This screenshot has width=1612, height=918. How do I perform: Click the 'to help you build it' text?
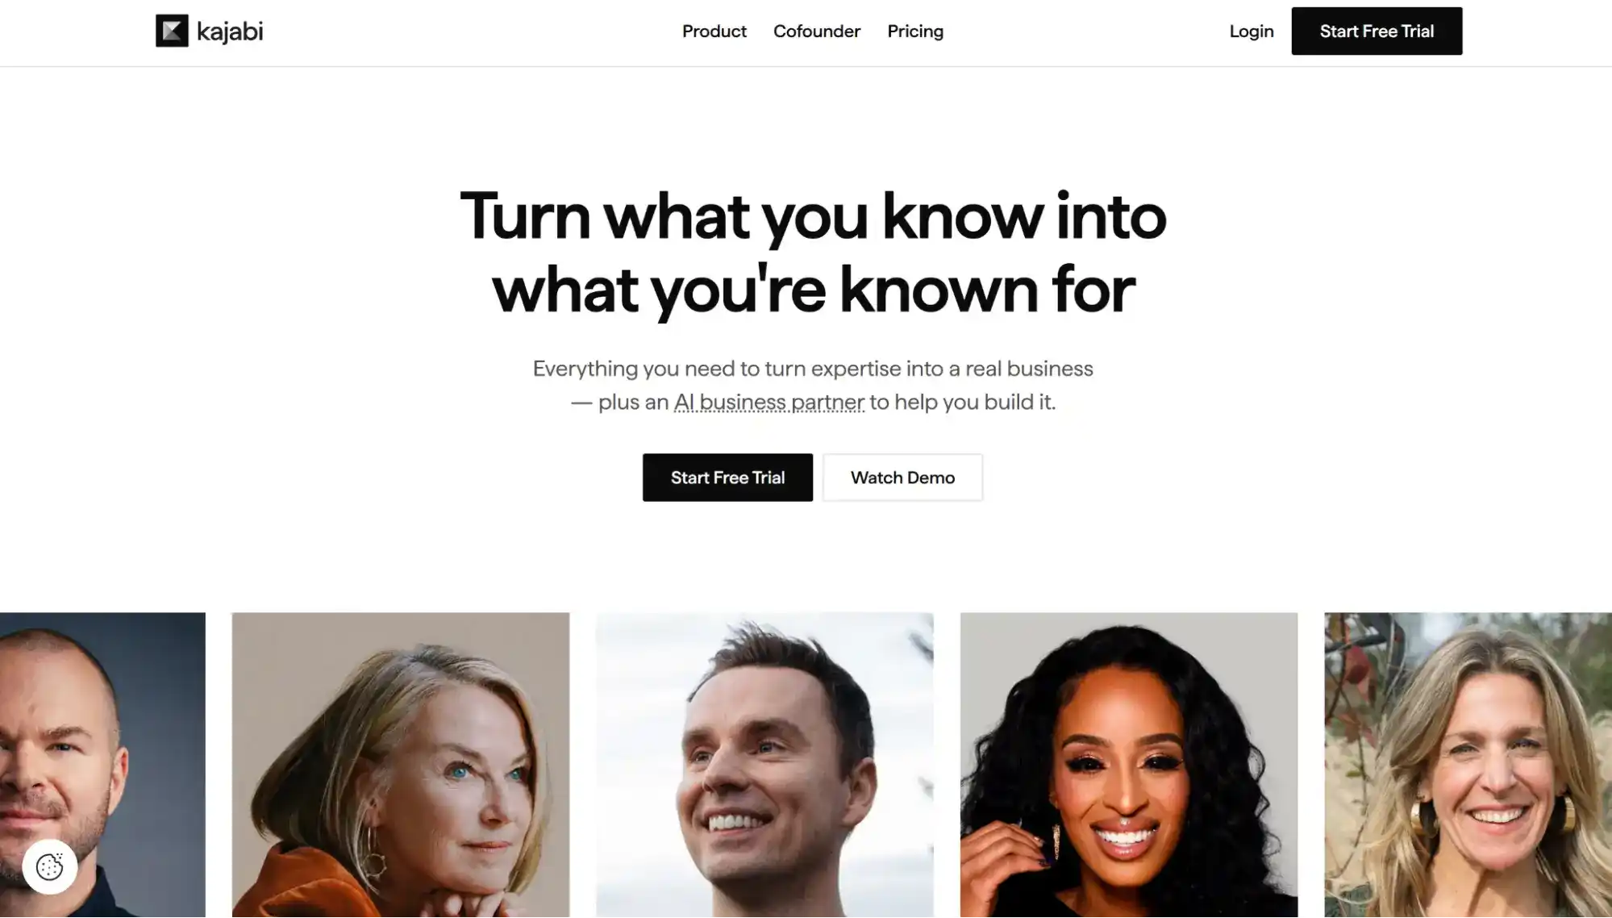tap(962, 402)
